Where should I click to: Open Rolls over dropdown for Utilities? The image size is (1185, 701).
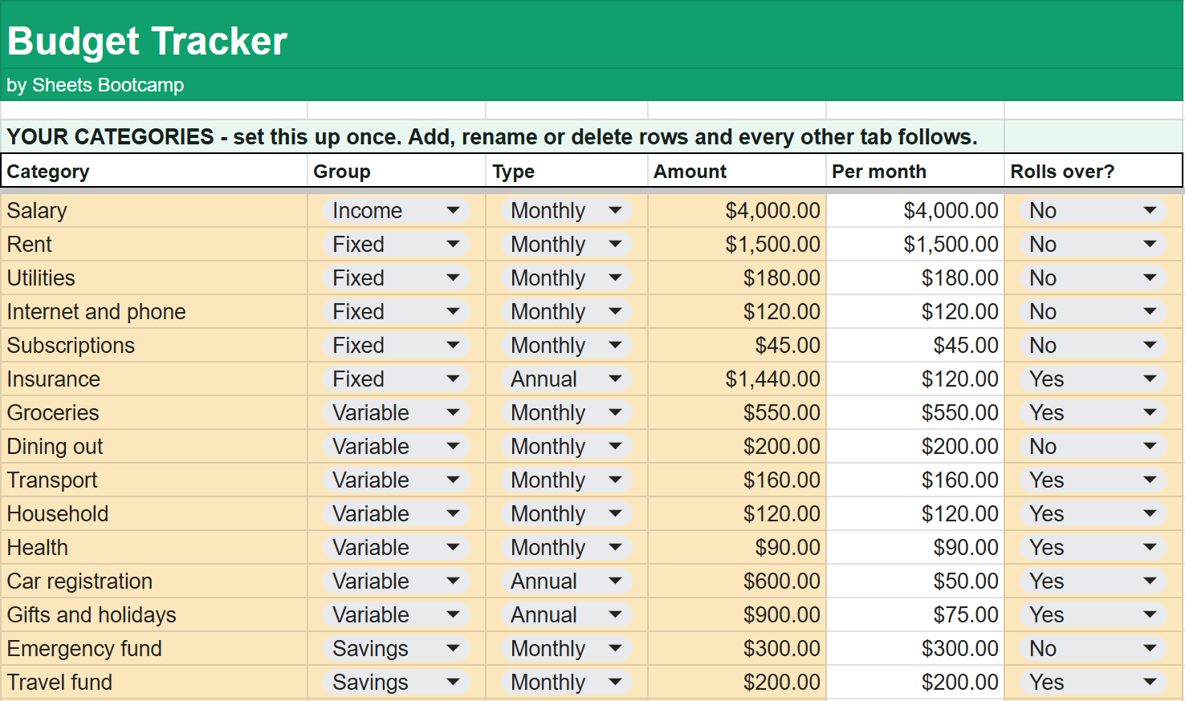click(x=1093, y=278)
